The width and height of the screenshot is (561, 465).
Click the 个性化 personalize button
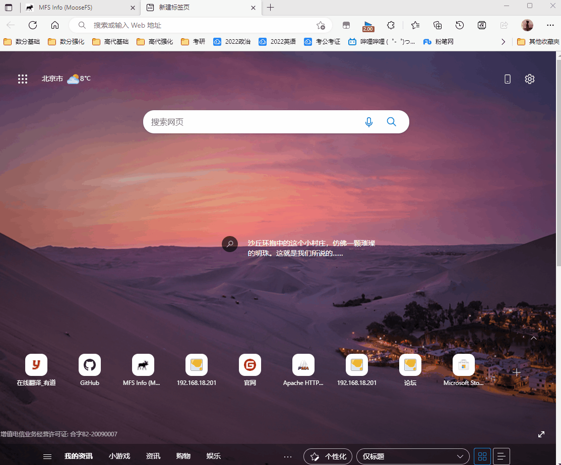point(328,456)
